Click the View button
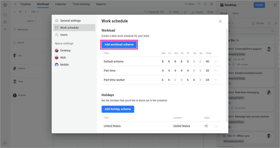 [x=210, y=12]
